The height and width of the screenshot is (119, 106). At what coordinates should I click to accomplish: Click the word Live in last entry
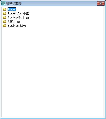coord(23,26)
